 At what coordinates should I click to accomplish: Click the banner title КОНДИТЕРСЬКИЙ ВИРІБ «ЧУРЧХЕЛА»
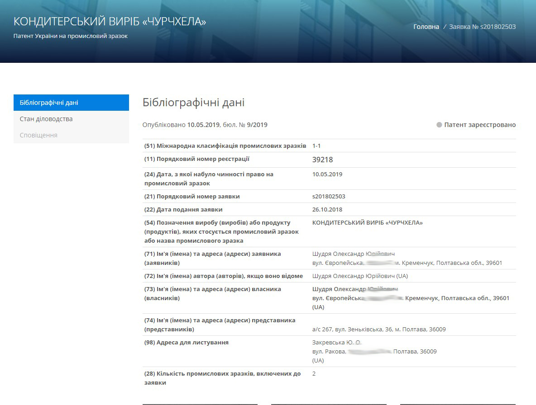tap(110, 21)
